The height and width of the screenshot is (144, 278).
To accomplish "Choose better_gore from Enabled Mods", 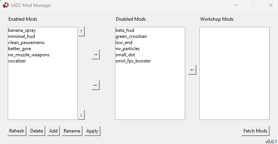I will pos(20,49).
